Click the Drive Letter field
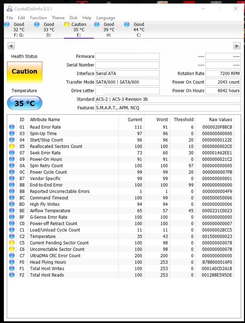Viewport: 245px width, 323px height. pyautogui.click(x=127, y=91)
